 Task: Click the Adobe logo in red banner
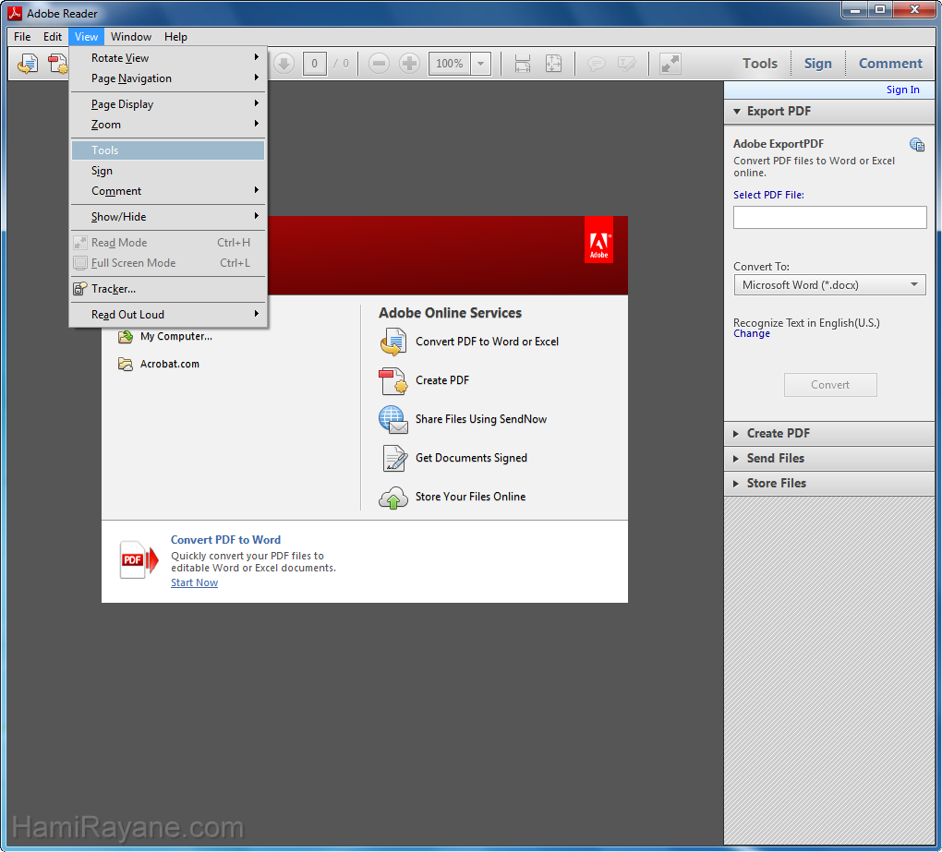pyautogui.click(x=598, y=240)
